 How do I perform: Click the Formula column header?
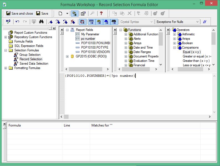coord(35,125)
